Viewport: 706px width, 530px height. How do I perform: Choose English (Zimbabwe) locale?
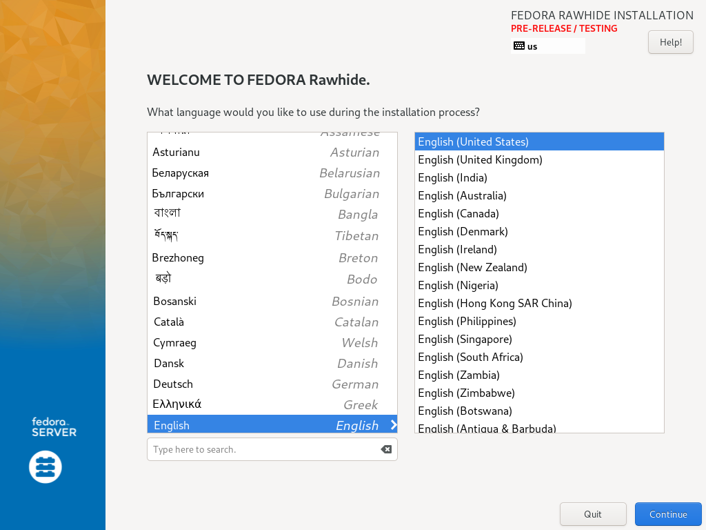click(x=539, y=393)
